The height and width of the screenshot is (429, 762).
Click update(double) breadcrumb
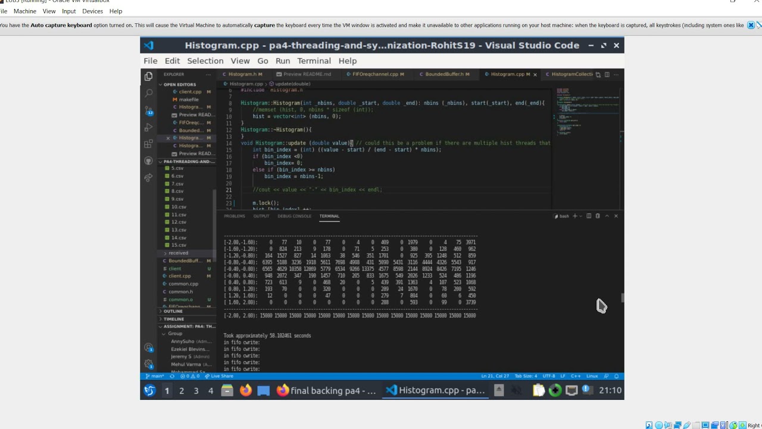(292, 84)
